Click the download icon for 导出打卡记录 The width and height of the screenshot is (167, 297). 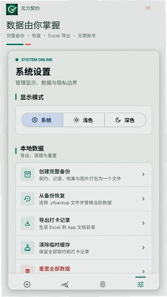27,223
